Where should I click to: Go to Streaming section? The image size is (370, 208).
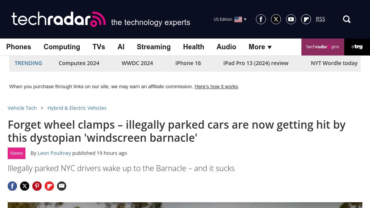click(x=154, y=47)
